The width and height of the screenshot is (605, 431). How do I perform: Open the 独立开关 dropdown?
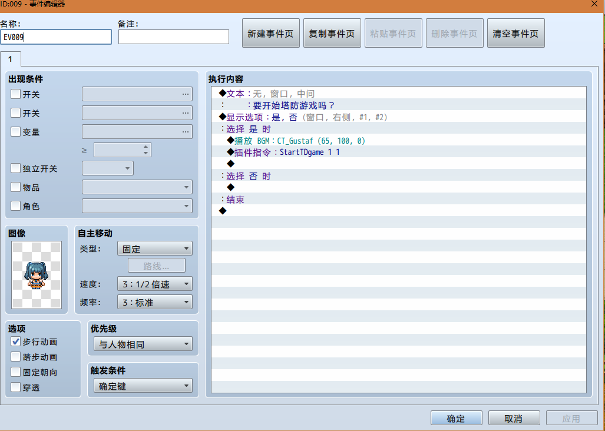(108, 168)
